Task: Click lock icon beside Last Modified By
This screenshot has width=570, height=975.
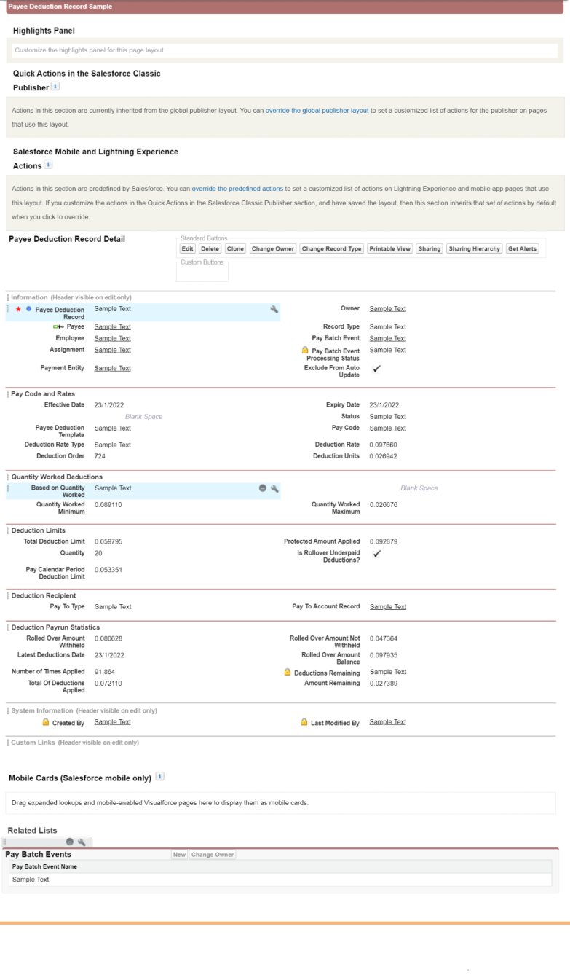Action: [305, 722]
